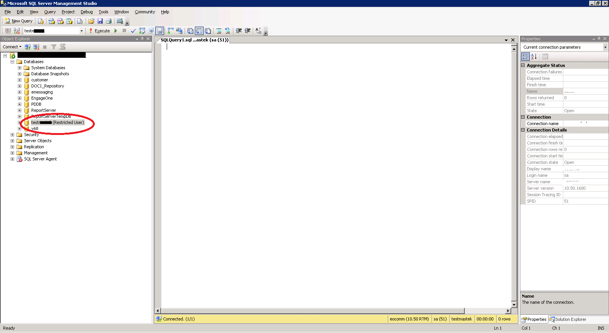Run the query with Execute button
This screenshot has height=333, width=609.
(x=100, y=31)
